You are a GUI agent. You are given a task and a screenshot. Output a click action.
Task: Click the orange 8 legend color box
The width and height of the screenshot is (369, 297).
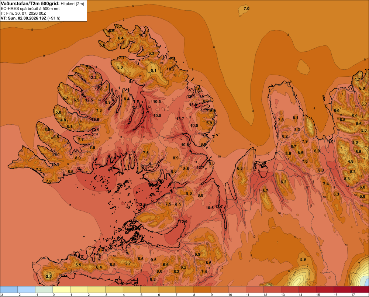202,289
